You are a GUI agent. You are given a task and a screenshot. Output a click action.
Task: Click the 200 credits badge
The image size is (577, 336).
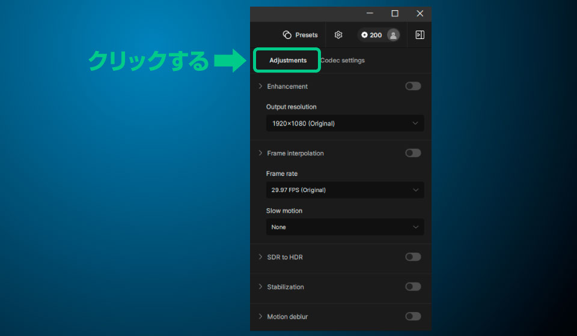tap(371, 35)
